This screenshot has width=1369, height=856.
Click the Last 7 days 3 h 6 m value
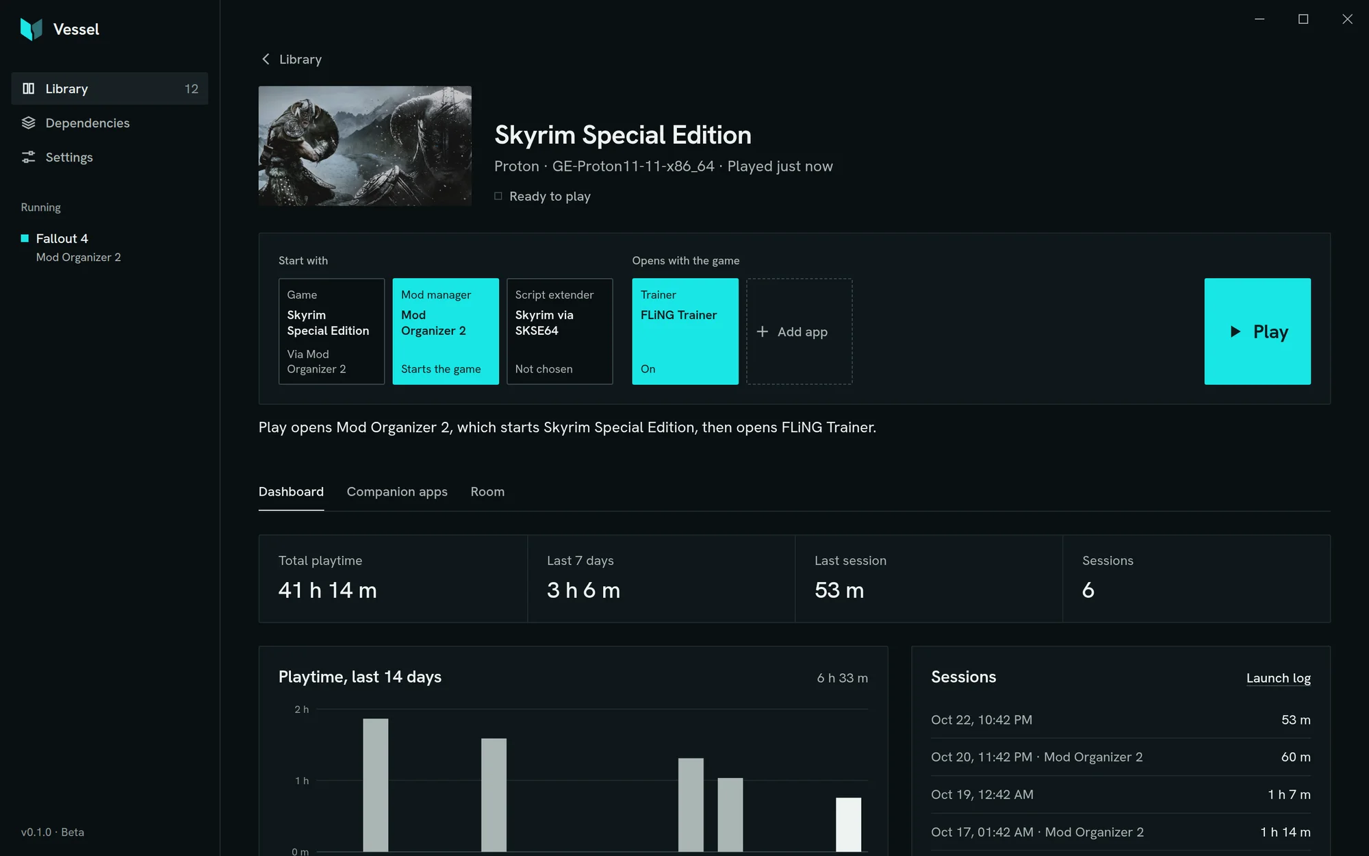[x=583, y=590]
